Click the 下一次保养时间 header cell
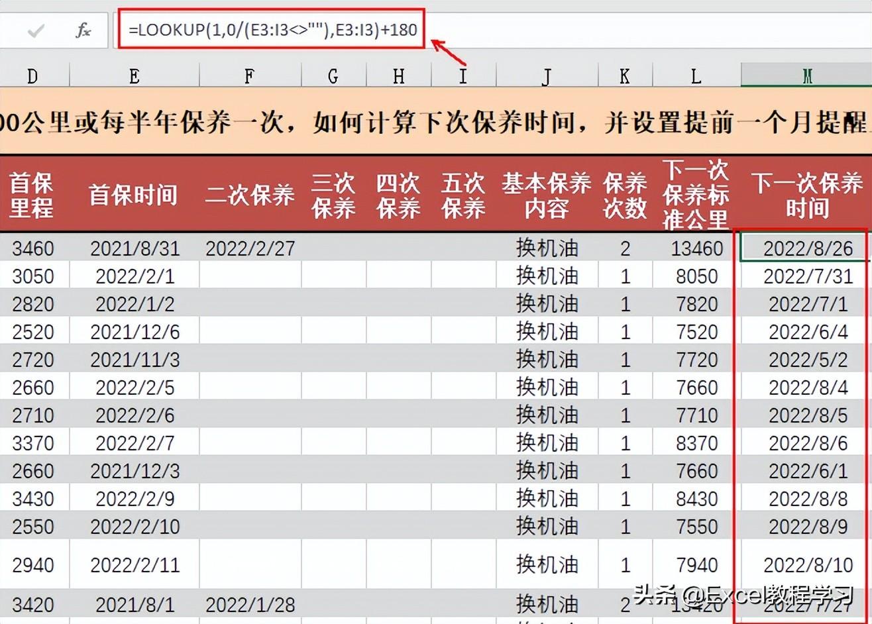This screenshot has height=624, width=872. [x=806, y=195]
